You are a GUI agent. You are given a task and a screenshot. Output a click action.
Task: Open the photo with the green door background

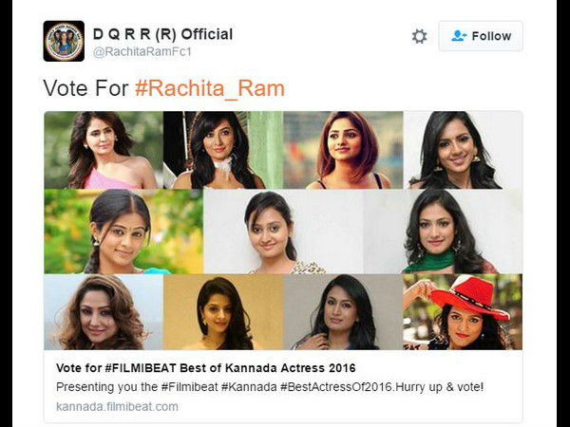[222, 150]
